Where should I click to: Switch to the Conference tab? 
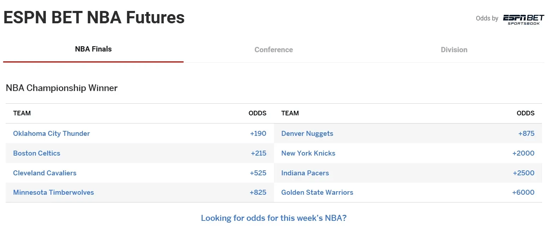(274, 50)
